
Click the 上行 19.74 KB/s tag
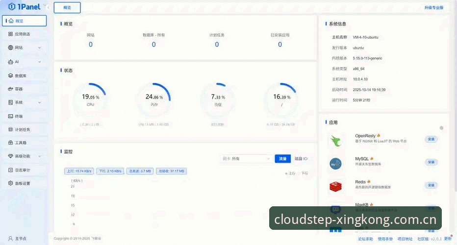tap(79, 171)
